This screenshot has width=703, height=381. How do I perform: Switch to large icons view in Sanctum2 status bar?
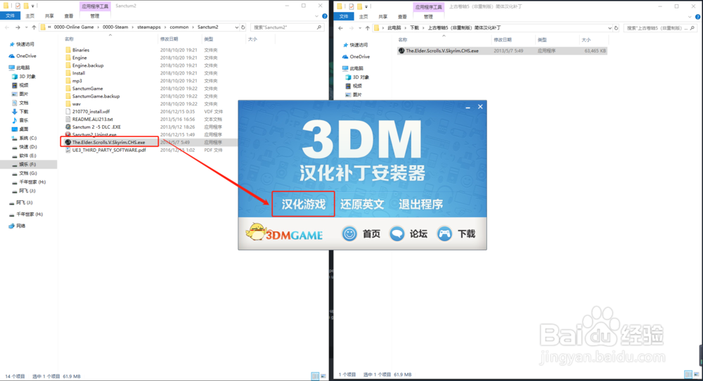tap(323, 376)
